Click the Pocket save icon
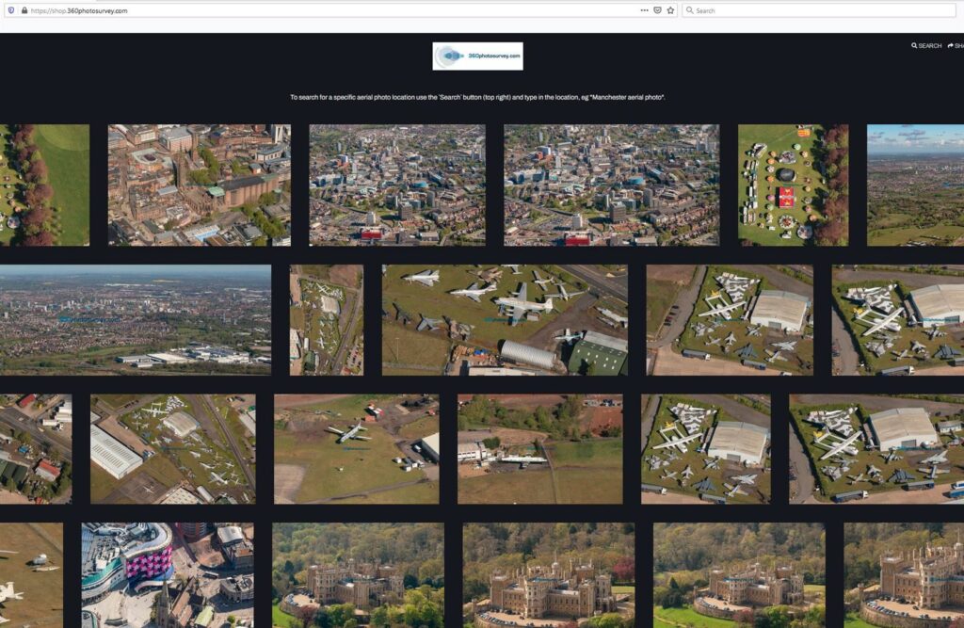 tap(657, 10)
